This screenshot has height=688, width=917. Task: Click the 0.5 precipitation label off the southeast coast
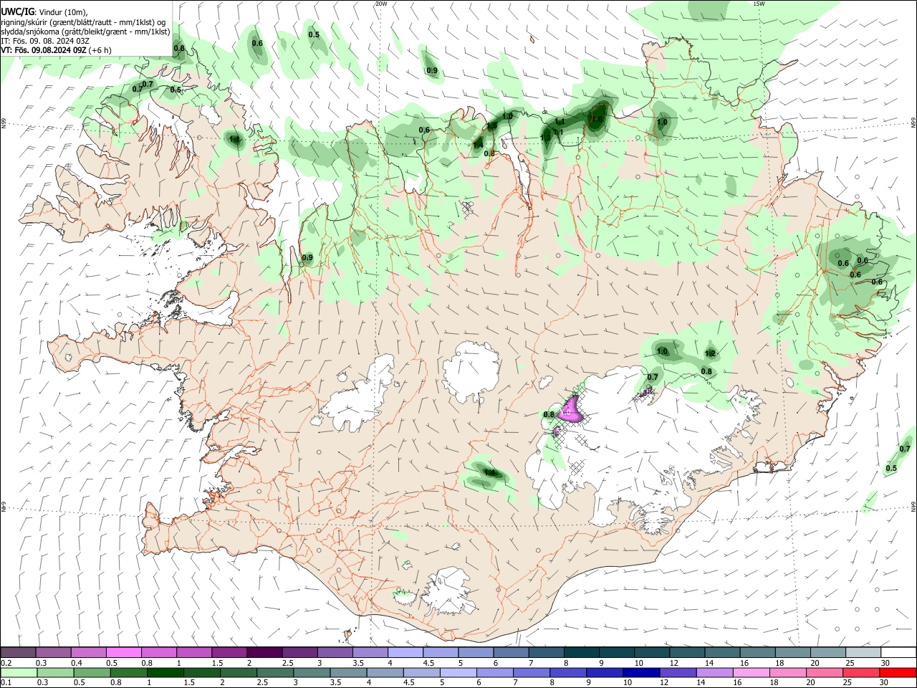pos(891,468)
